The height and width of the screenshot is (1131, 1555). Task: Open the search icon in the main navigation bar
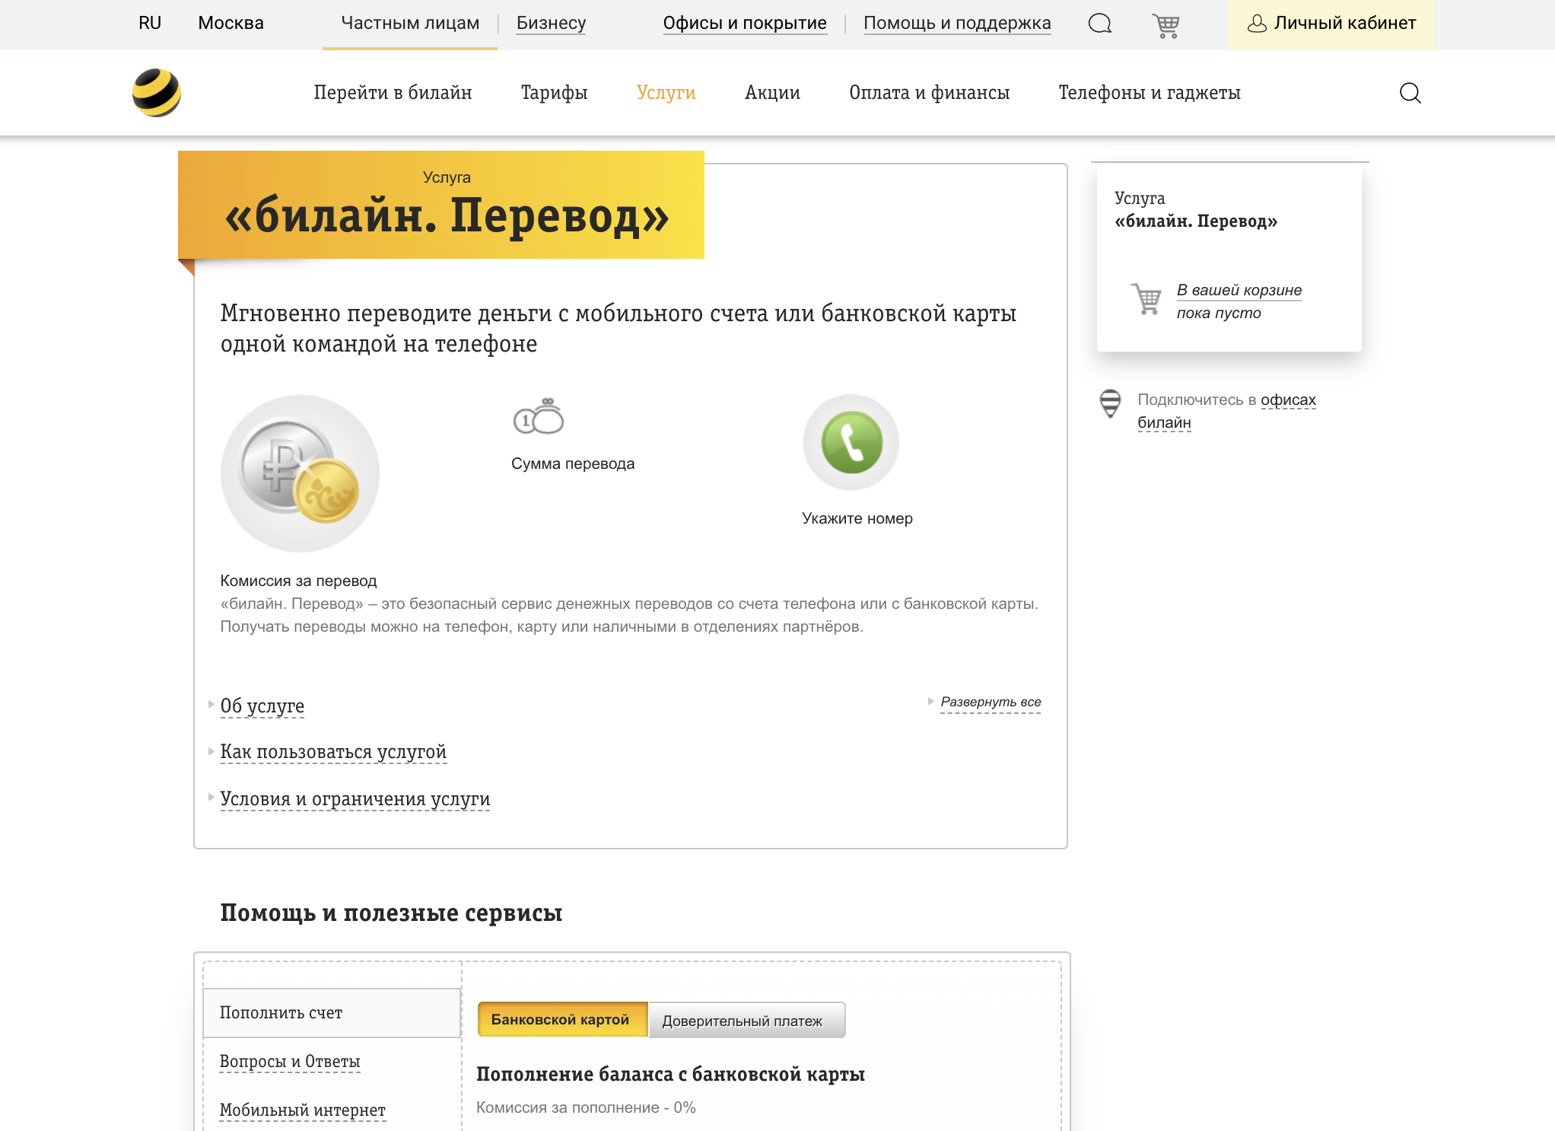tap(1410, 92)
